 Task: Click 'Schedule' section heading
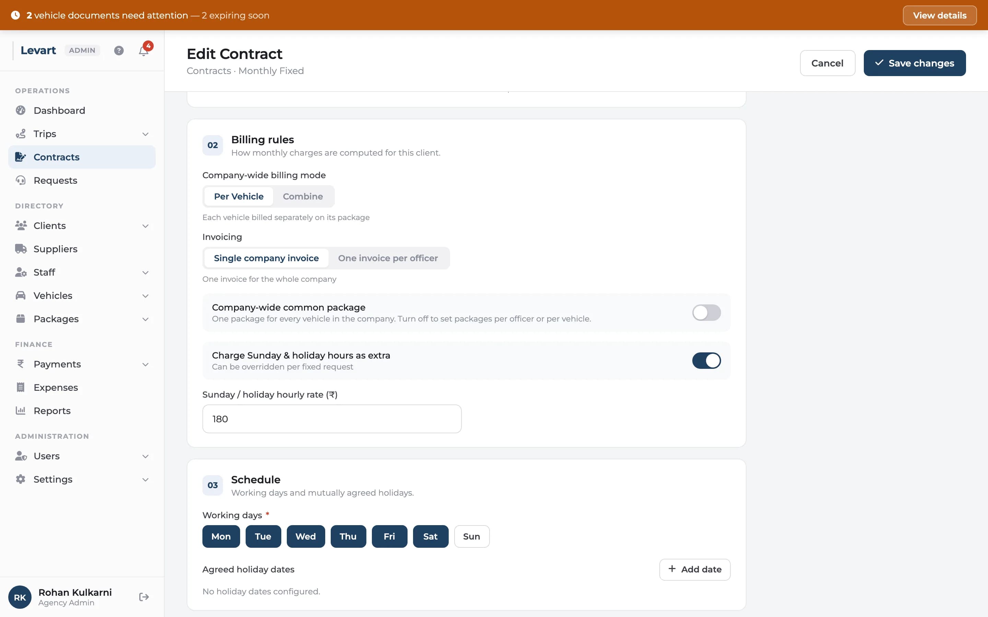click(x=256, y=480)
